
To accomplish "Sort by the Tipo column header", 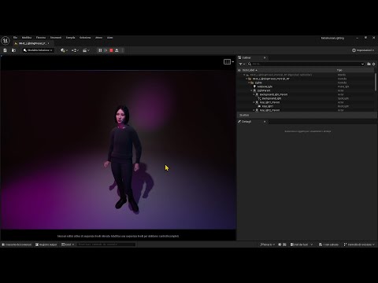I will point(339,70).
